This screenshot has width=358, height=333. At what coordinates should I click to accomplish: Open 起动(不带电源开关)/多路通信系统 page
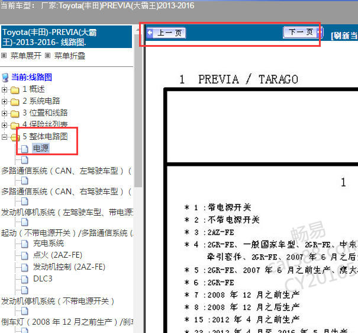tap(67, 233)
